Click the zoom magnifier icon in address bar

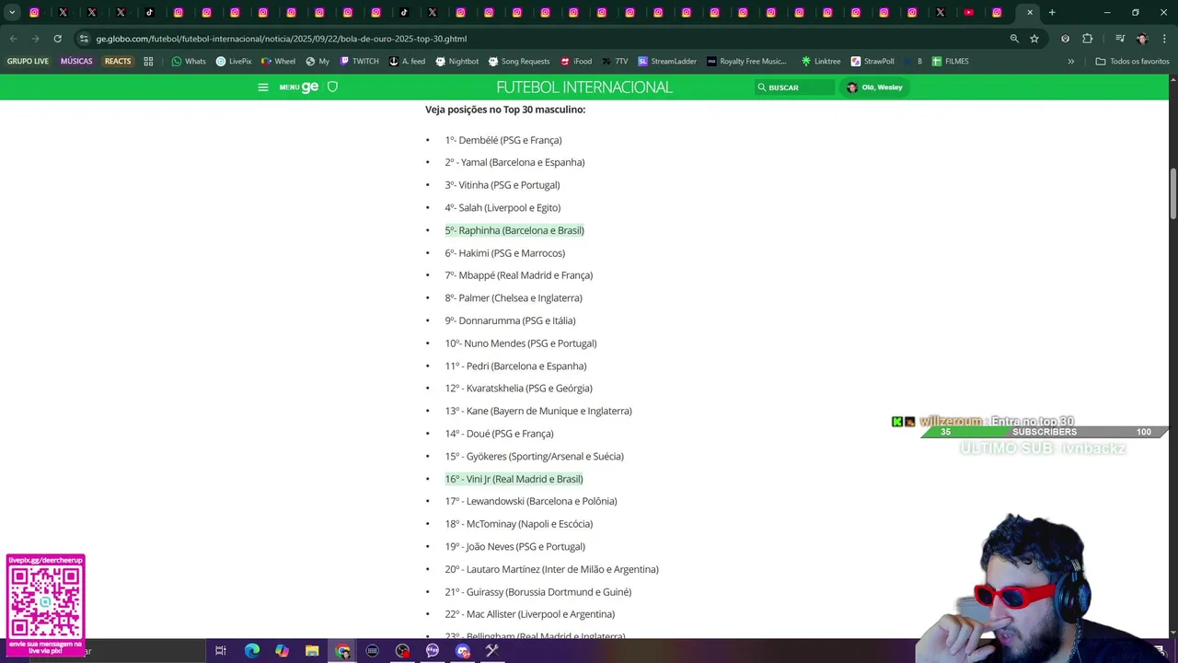pos(1014,39)
